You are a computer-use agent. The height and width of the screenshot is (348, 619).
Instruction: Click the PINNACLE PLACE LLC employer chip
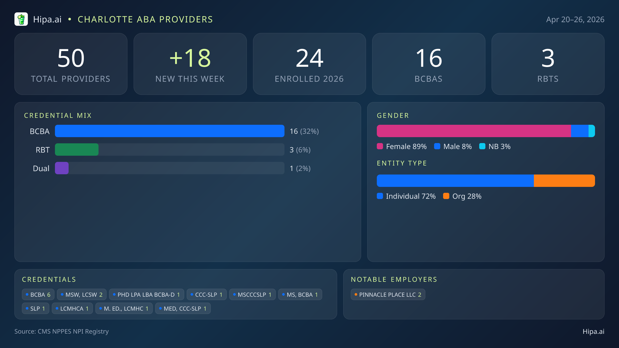(x=388, y=295)
